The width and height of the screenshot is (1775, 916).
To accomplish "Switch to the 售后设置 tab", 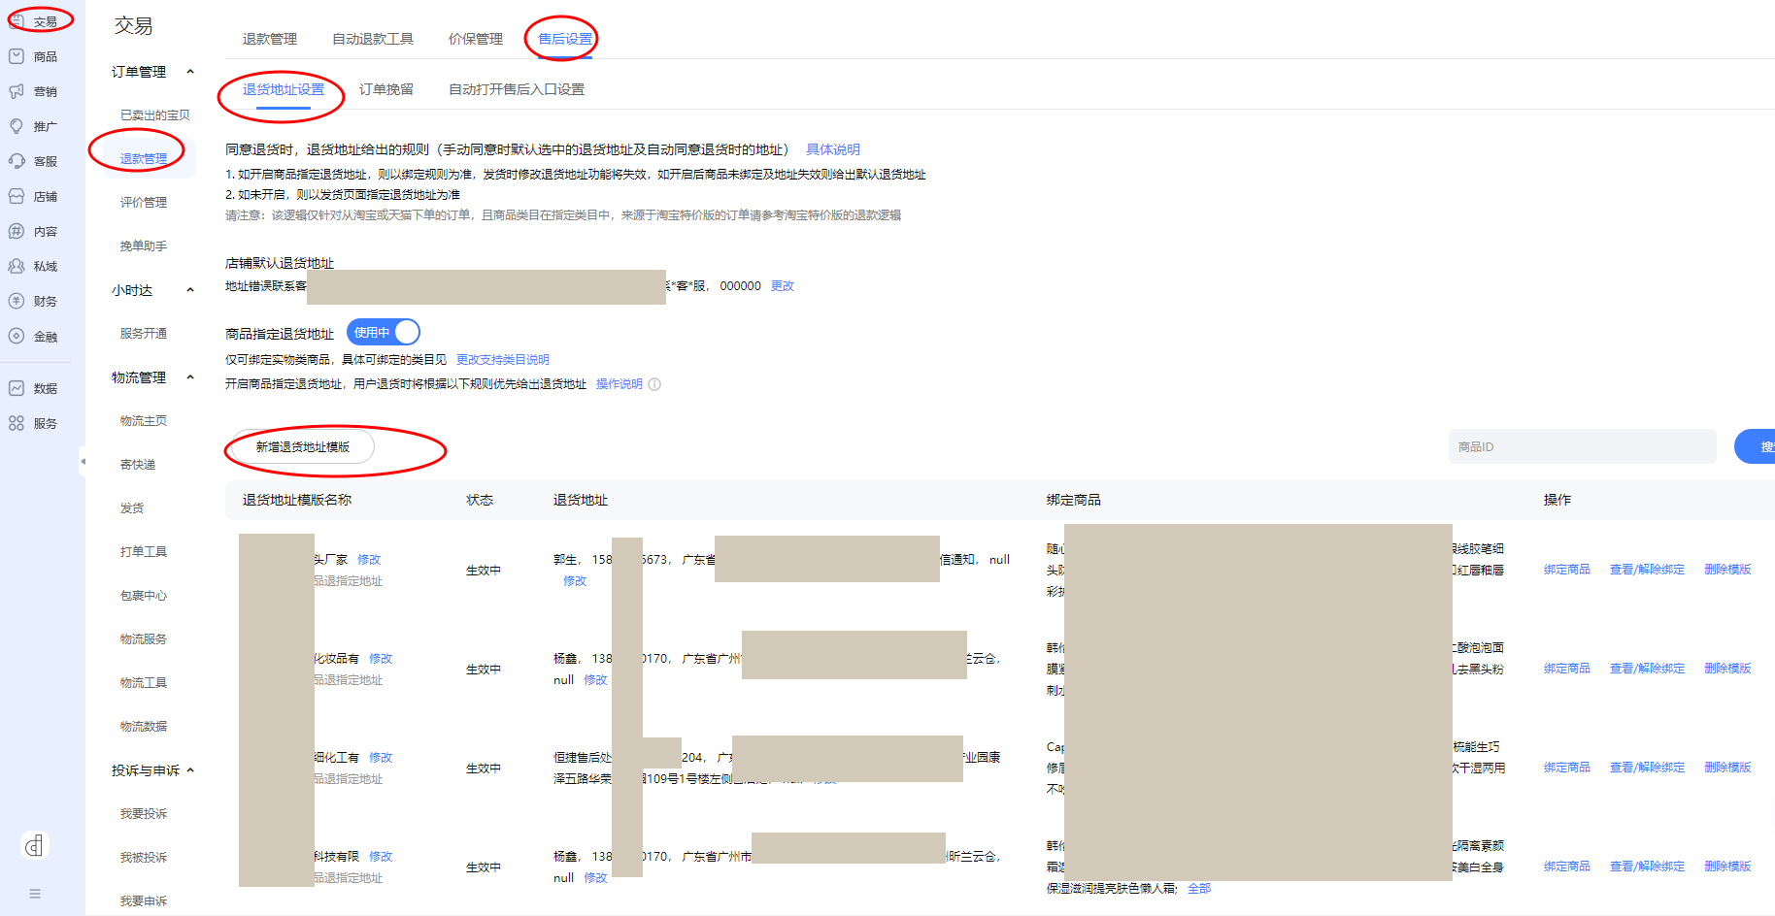I will coord(565,39).
